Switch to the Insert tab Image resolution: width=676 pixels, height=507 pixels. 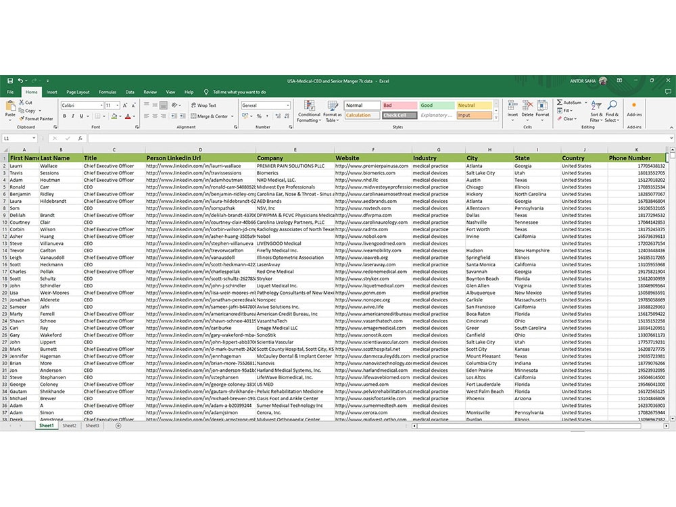click(x=52, y=92)
